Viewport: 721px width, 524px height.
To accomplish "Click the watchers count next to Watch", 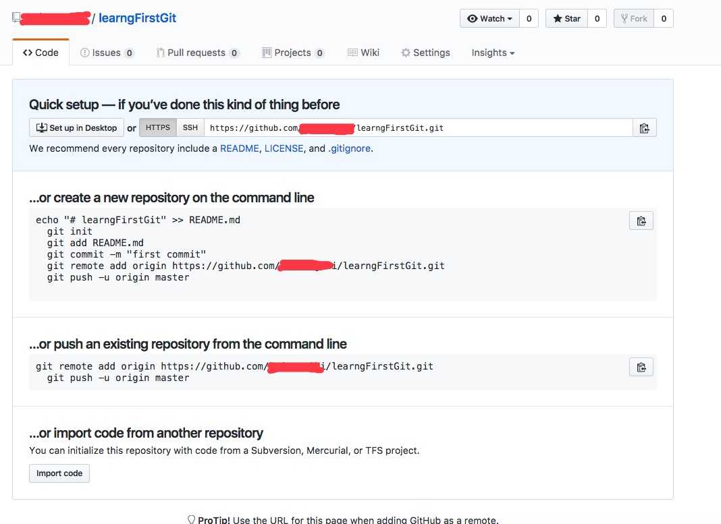I will [x=529, y=18].
